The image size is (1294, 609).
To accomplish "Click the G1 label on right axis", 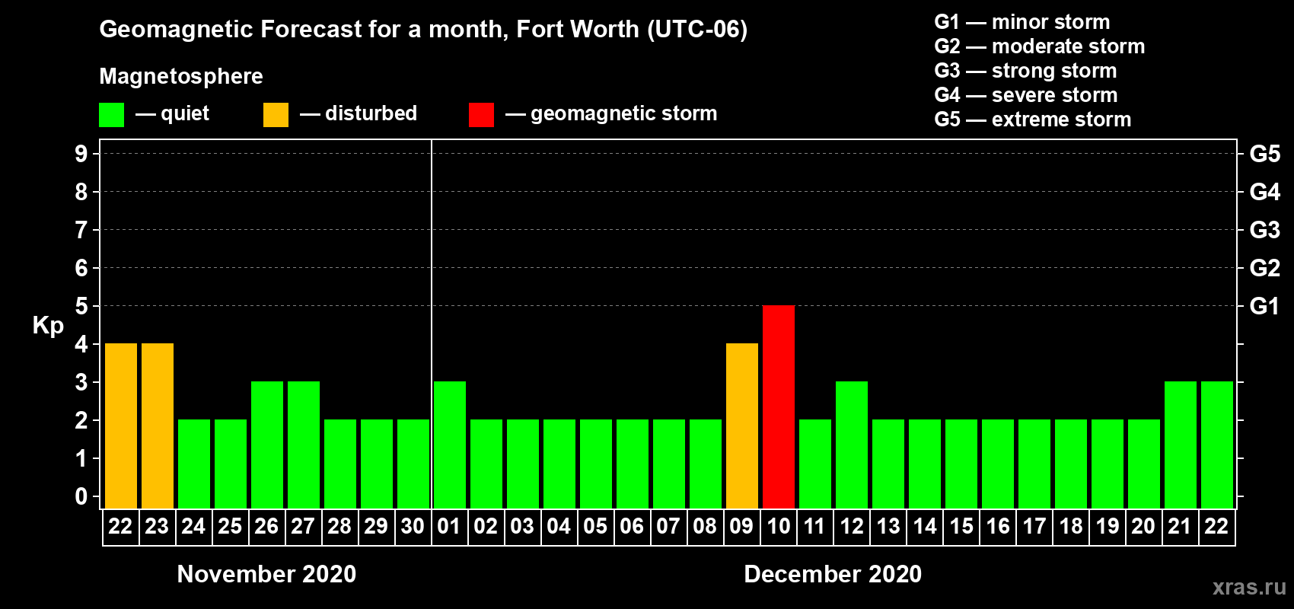I will click(1264, 306).
